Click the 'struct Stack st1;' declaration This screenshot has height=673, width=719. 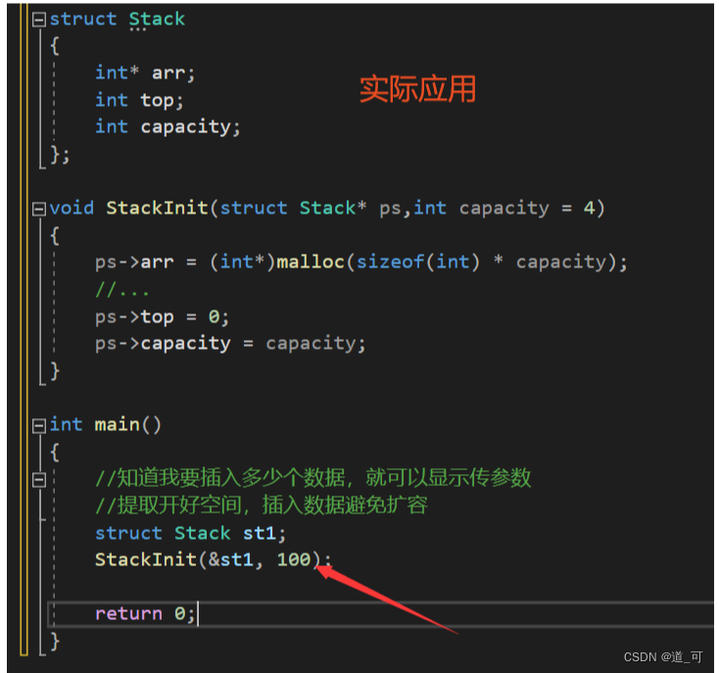[x=190, y=533]
